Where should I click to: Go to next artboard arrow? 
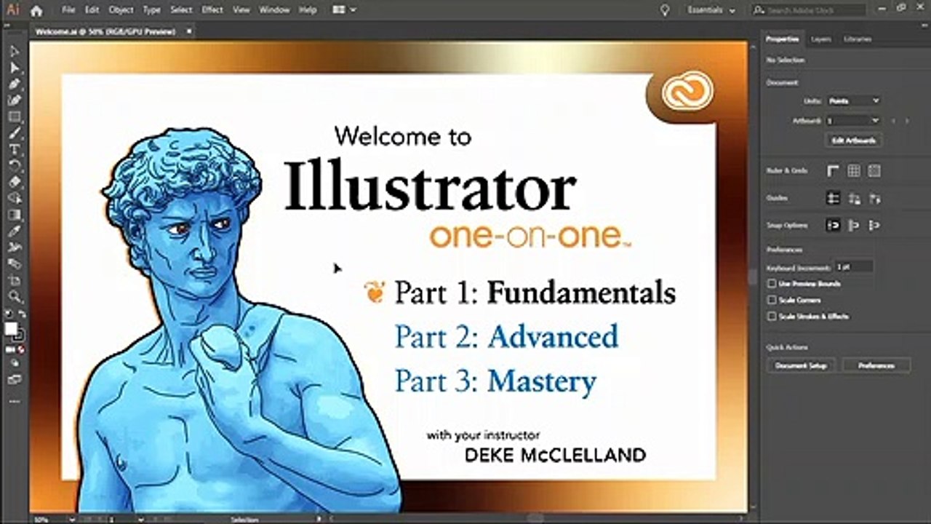point(907,121)
